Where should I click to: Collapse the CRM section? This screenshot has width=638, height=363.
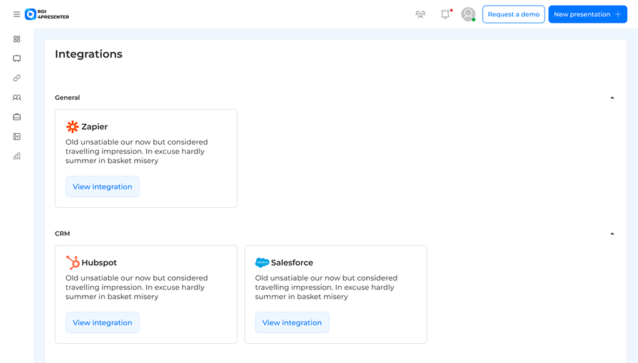click(612, 233)
